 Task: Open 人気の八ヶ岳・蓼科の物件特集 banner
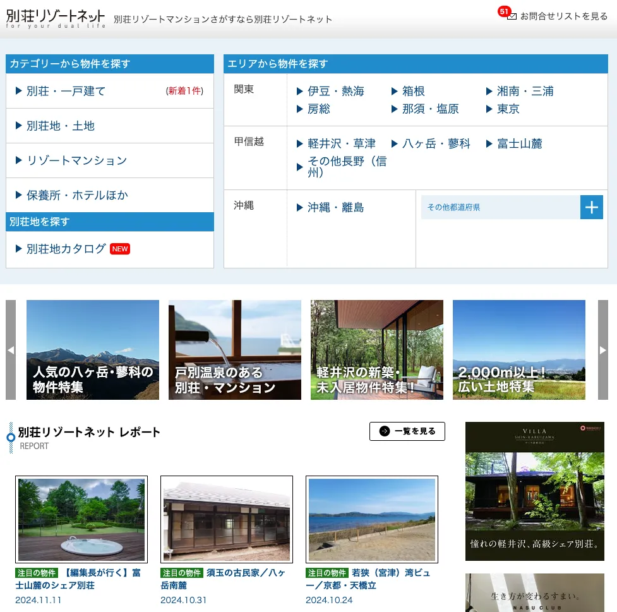click(93, 350)
